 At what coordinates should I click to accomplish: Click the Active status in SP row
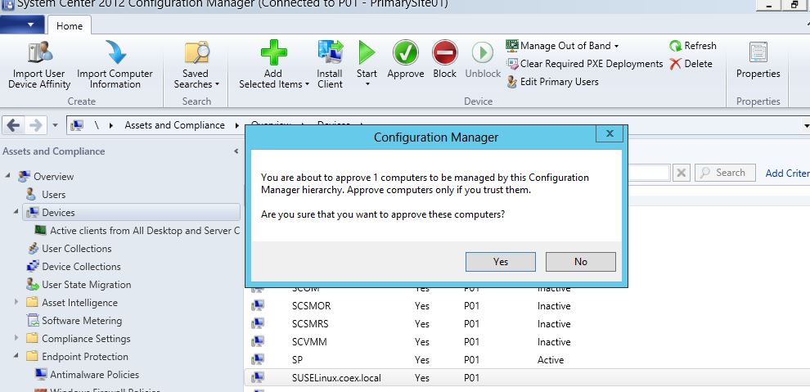point(551,361)
